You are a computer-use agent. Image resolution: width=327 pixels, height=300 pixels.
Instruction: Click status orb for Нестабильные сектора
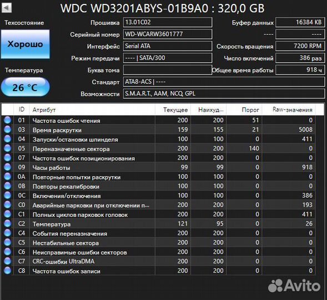[8, 242]
